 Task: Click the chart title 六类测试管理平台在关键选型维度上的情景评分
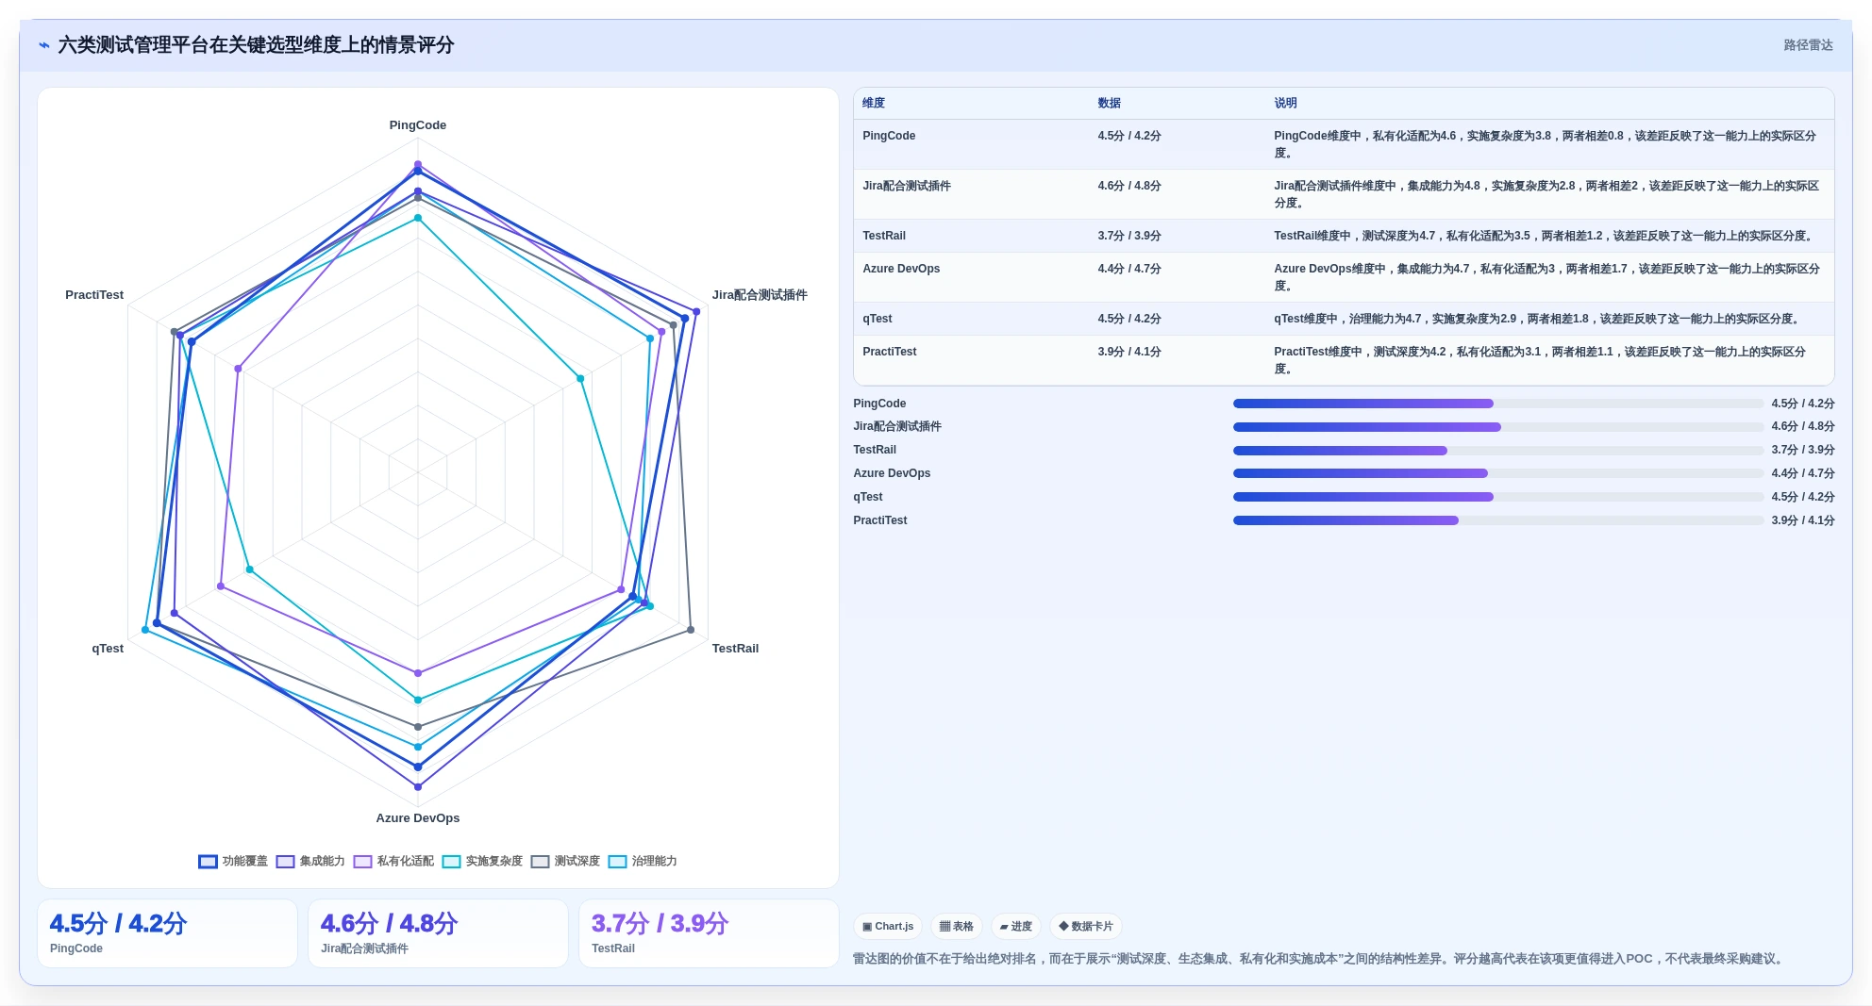tap(256, 45)
